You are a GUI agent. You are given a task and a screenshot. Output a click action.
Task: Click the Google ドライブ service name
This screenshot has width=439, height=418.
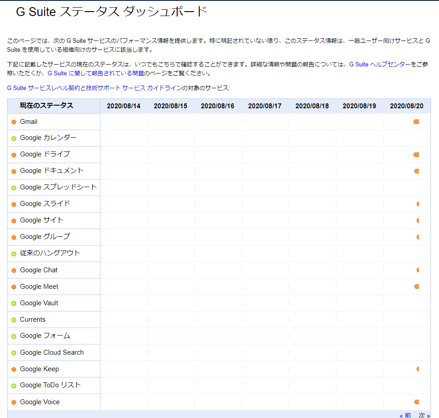pos(45,154)
